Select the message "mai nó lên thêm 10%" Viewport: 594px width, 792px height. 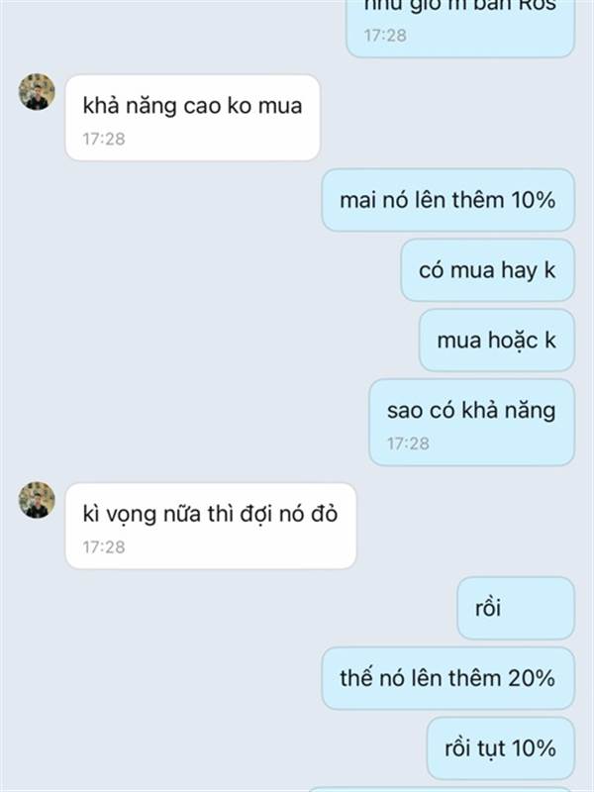point(448,200)
